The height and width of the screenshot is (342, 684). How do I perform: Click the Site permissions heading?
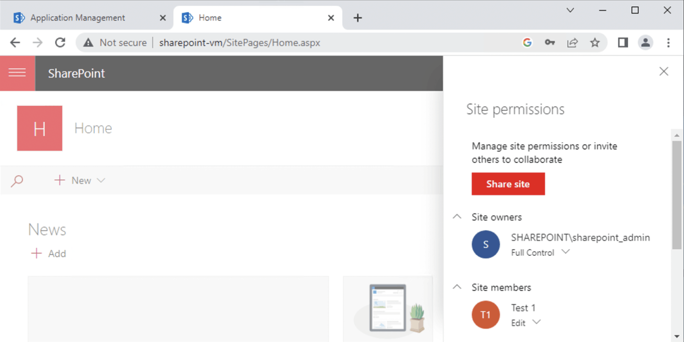point(515,109)
